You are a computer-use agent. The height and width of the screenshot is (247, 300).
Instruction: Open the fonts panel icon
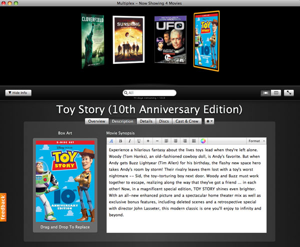(x=111, y=141)
